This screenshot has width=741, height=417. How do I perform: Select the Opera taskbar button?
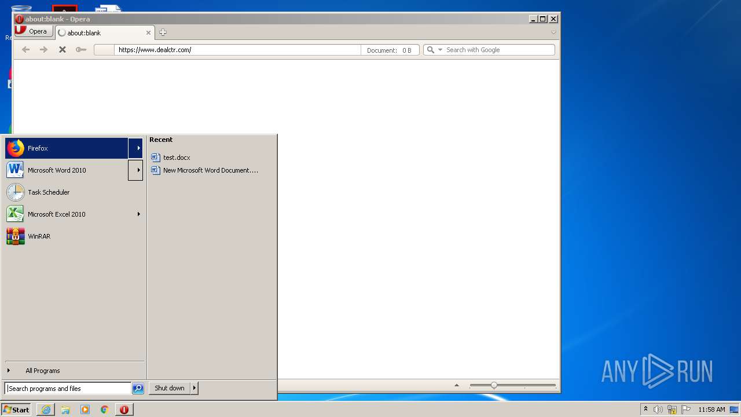[x=124, y=409]
